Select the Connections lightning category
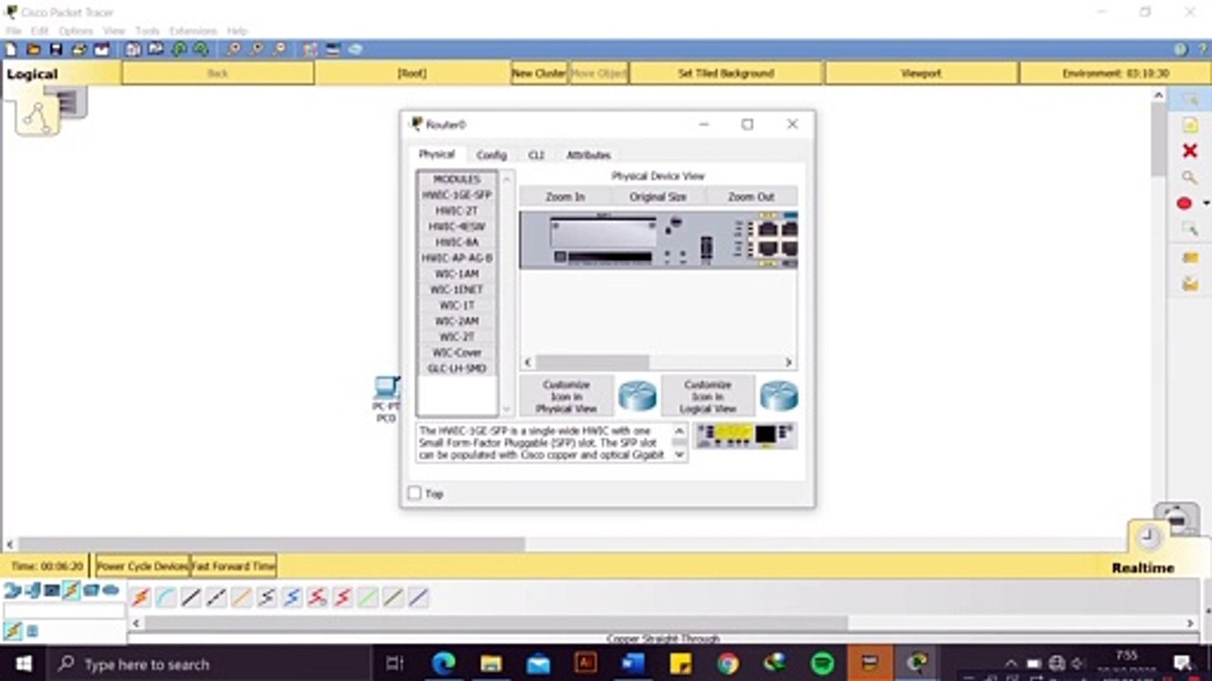Screen dimensions: 1212x681 click(71, 591)
